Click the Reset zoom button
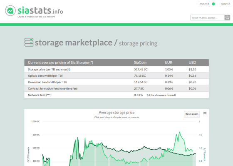Image resolution: width=233 pixels, height=166 pixels. point(192,114)
